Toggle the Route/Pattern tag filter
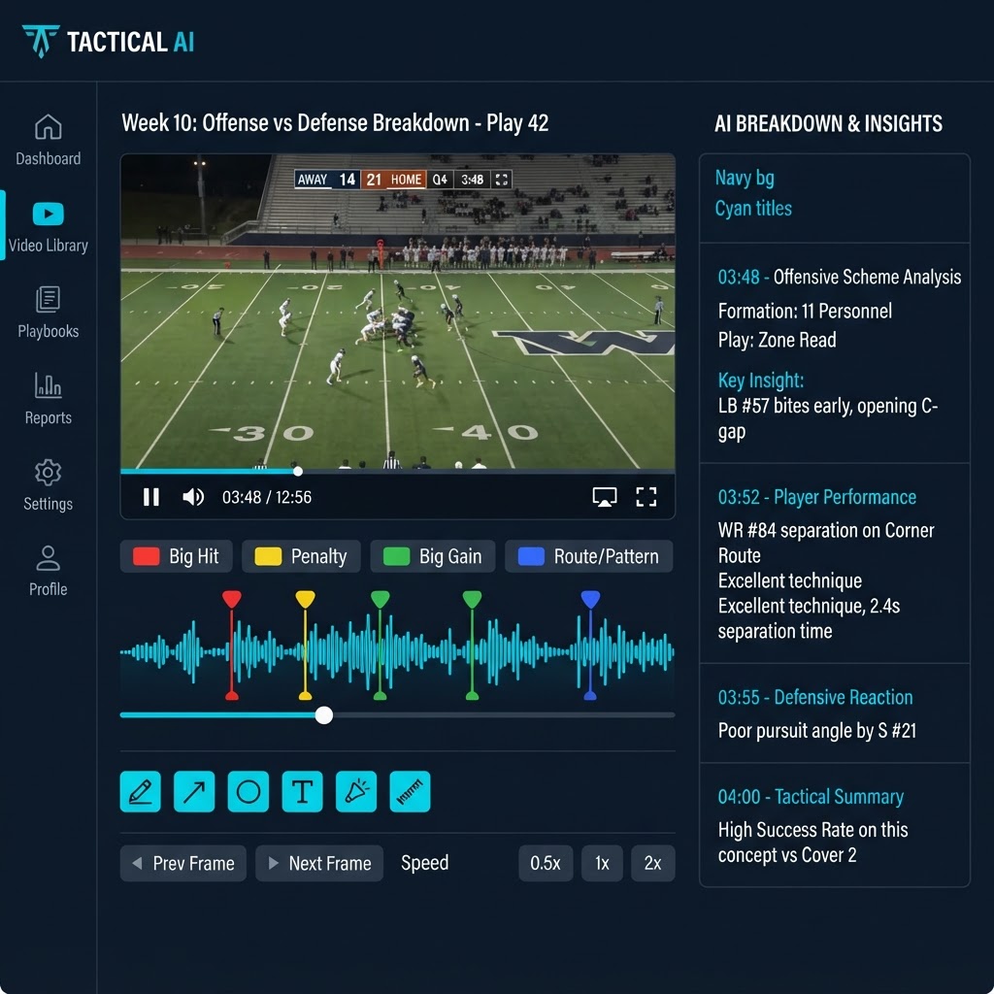This screenshot has width=994, height=994. tap(589, 556)
